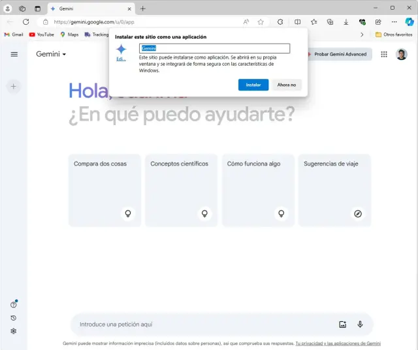The width and height of the screenshot is (418, 350).
Task: Click the browser refresh button
Action: coord(26,22)
